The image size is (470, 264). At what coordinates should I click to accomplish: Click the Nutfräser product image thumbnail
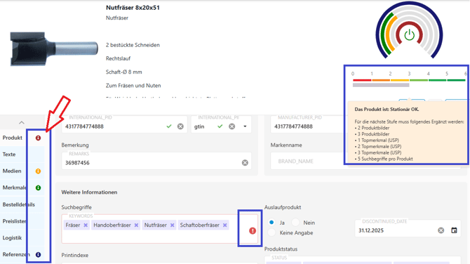click(54, 48)
